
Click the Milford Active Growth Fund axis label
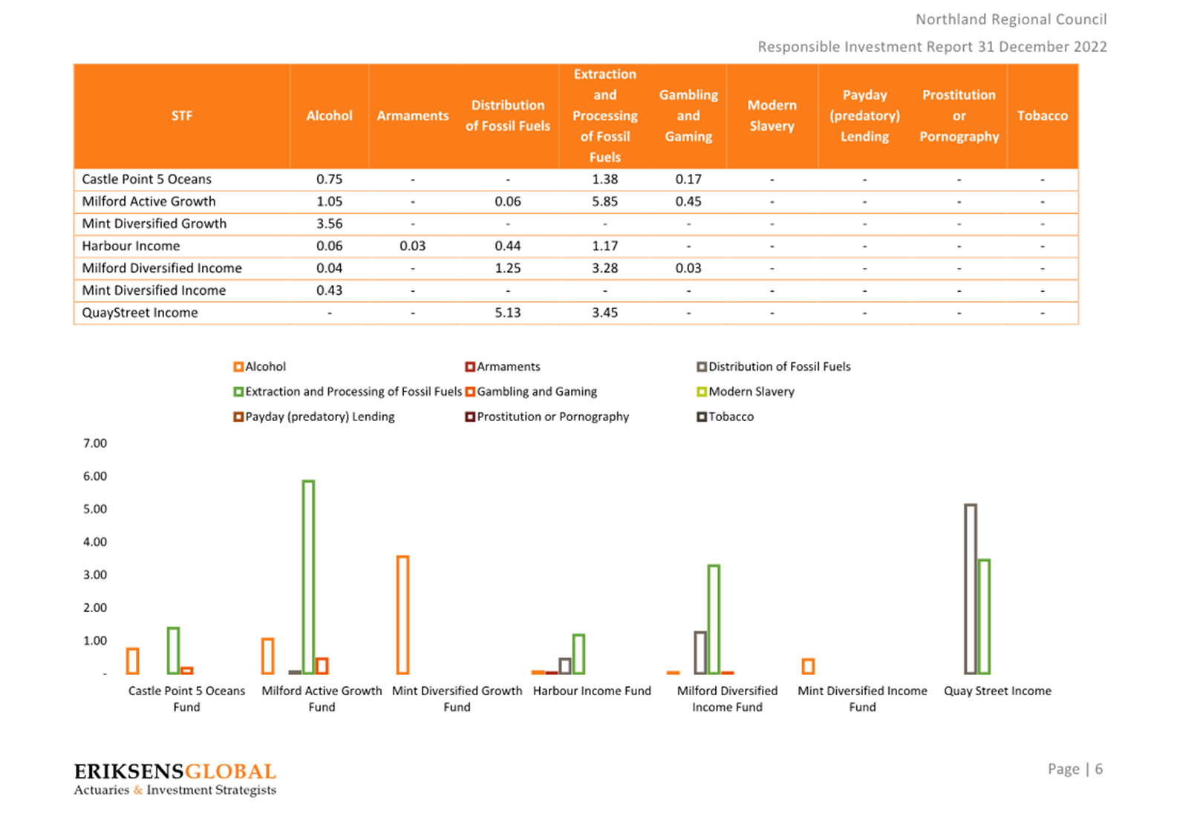tap(322, 699)
